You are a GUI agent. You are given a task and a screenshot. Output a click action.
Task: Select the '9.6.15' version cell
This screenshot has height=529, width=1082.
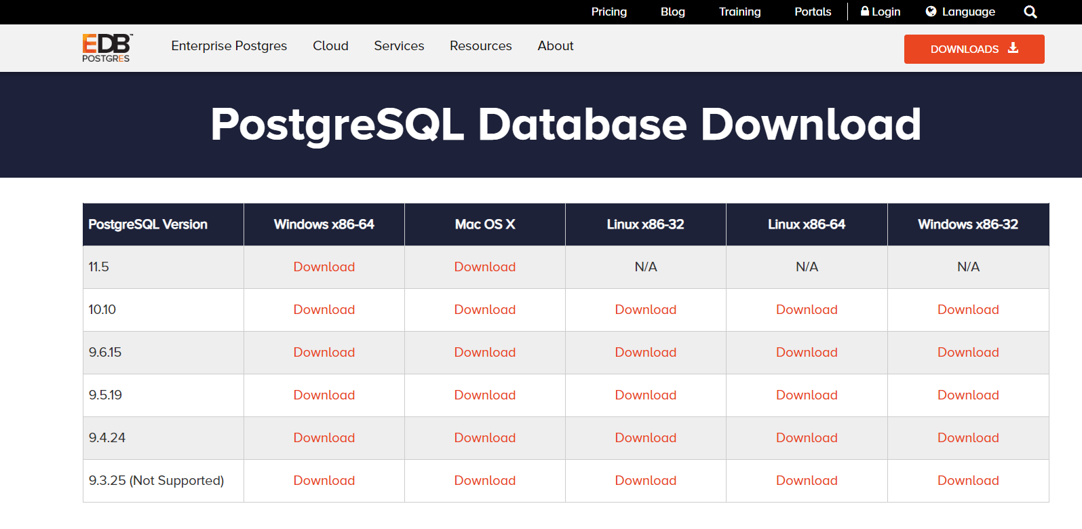point(163,353)
